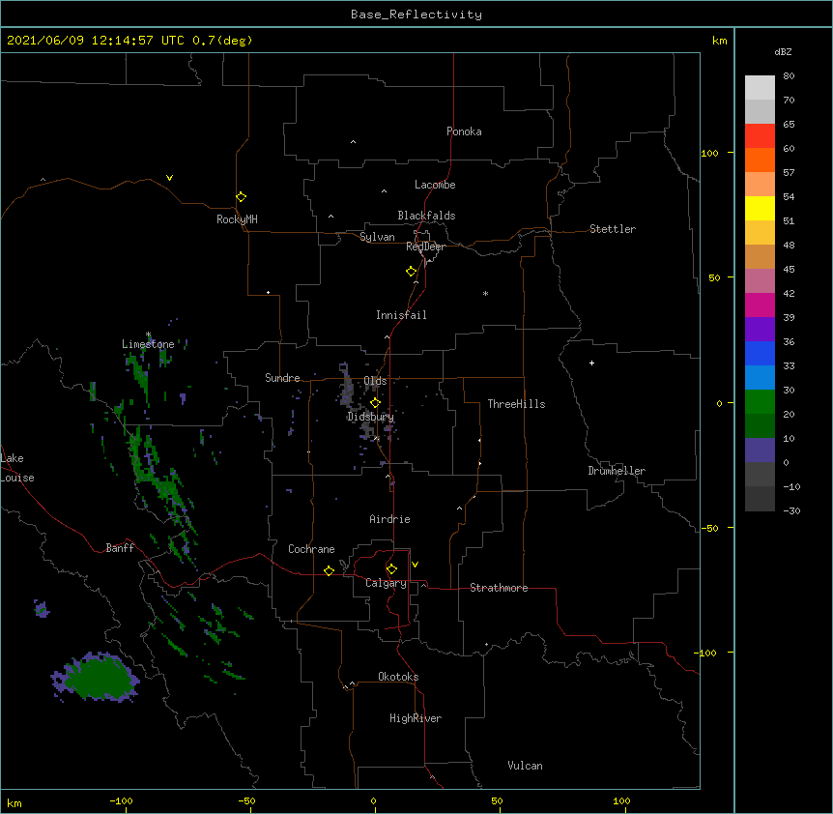The image size is (833, 814).
Task: Click the white 80 dBZ legend swatch
Action: (x=760, y=87)
